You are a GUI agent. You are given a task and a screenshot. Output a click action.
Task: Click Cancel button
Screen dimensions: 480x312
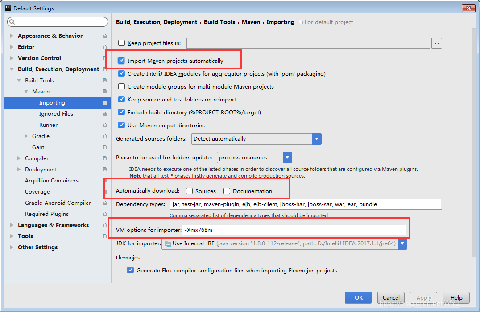[391, 298]
